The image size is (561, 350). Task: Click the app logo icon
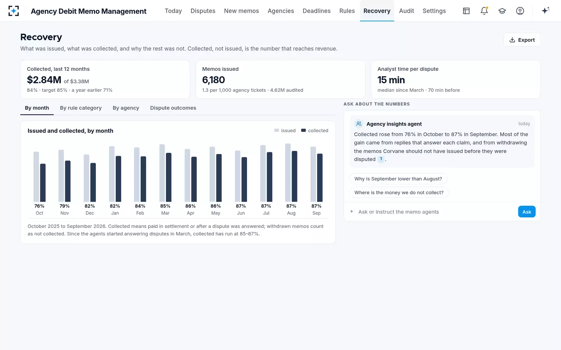[14, 11]
